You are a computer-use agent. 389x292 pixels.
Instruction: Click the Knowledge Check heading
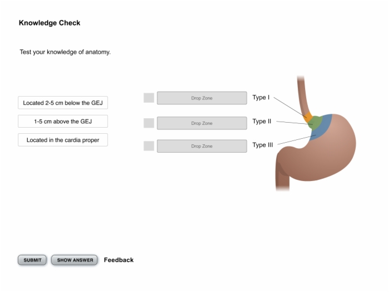49,23
